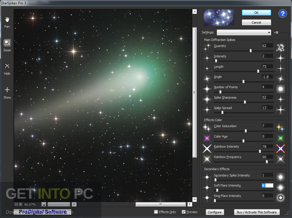Click the zoom in plus button
292x218 pixels.
point(20,204)
